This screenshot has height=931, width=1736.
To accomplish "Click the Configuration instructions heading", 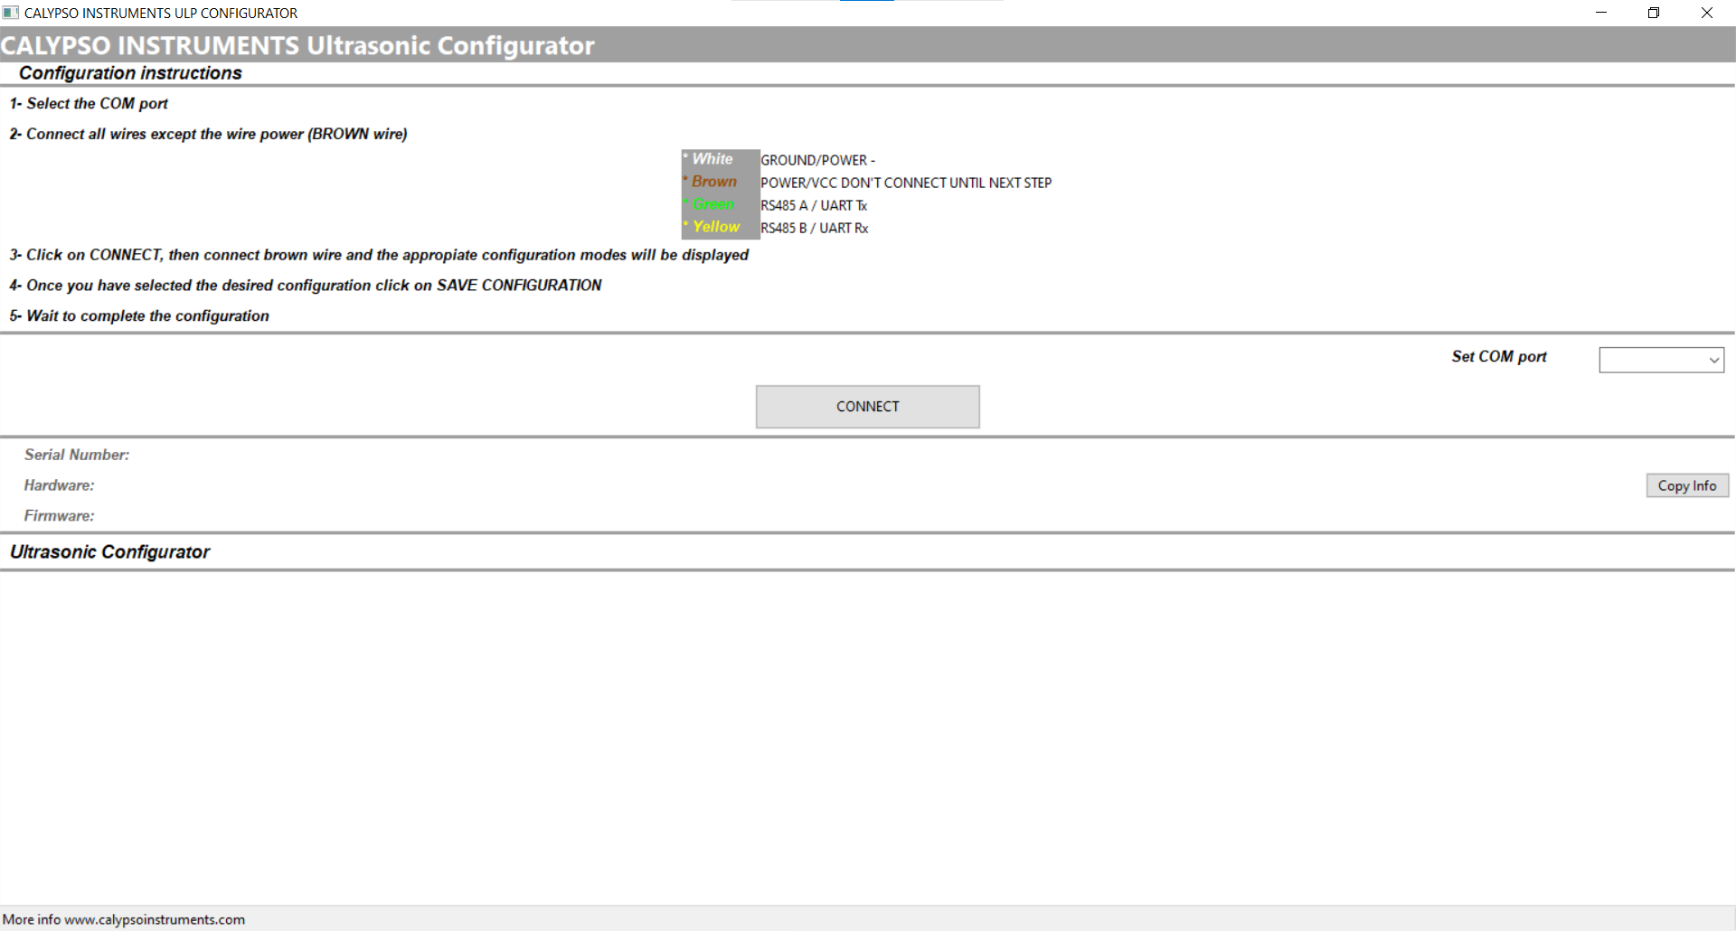I will [x=130, y=73].
